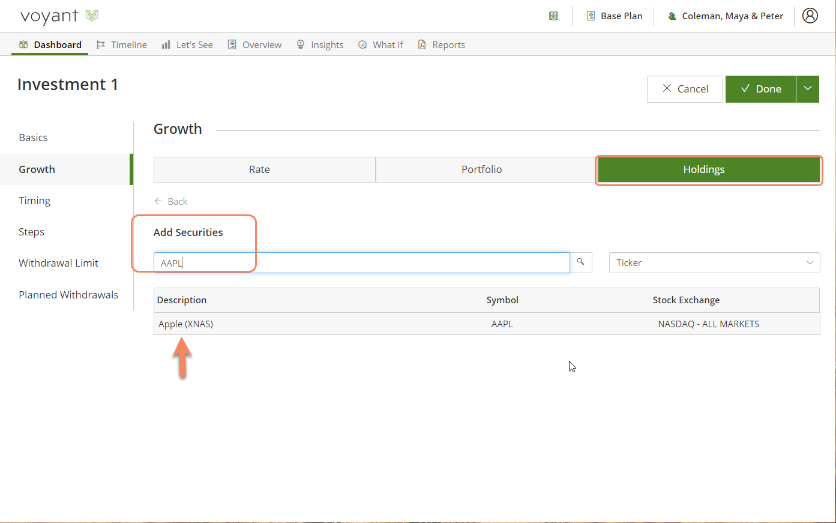
Task: Click the Voyant logo
Action: click(59, 16)
